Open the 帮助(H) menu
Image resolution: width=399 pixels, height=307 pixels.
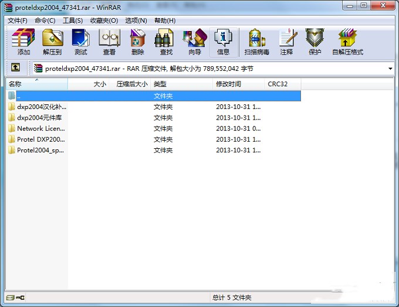pyautogui.click(x=165, y=21)
